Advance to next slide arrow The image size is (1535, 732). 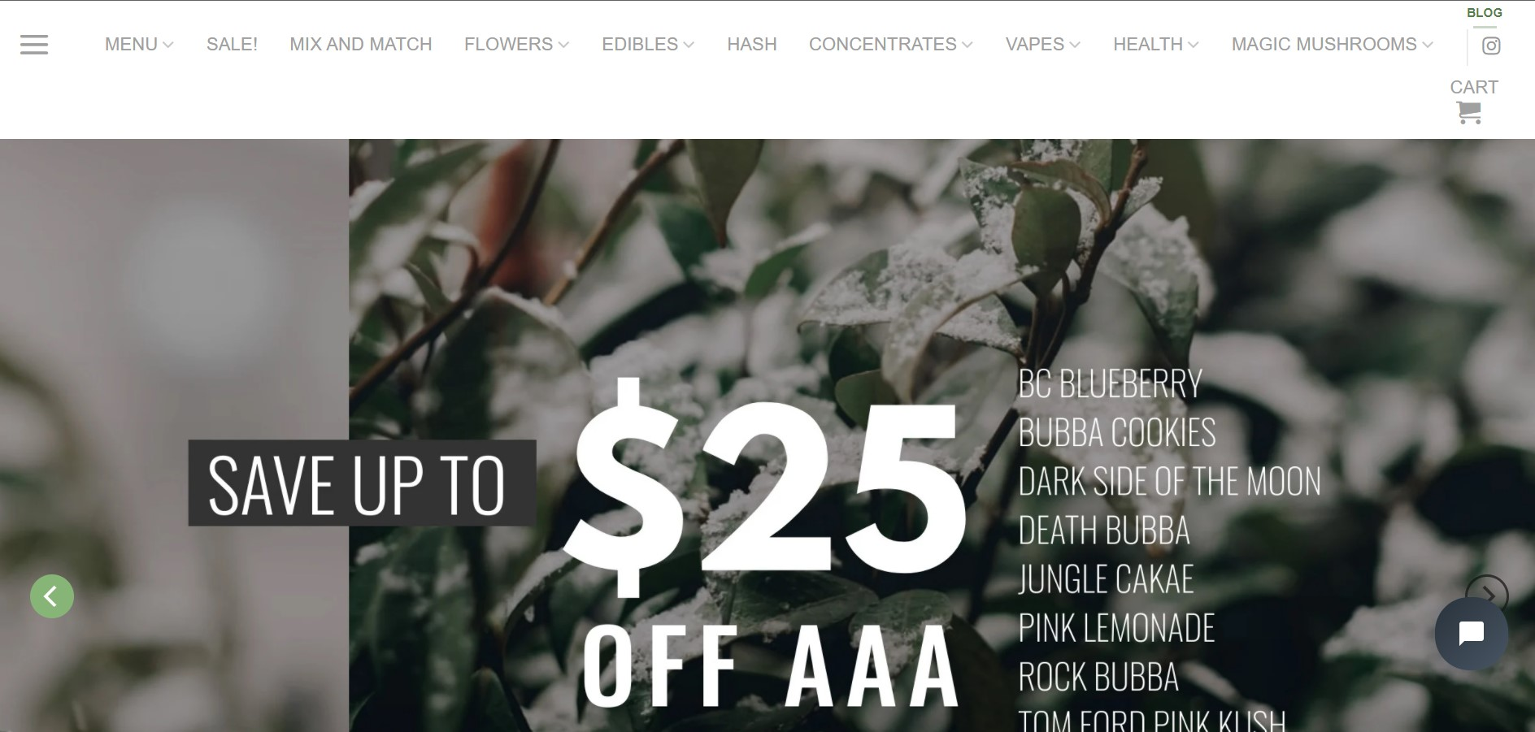[x=1487, y=596]
